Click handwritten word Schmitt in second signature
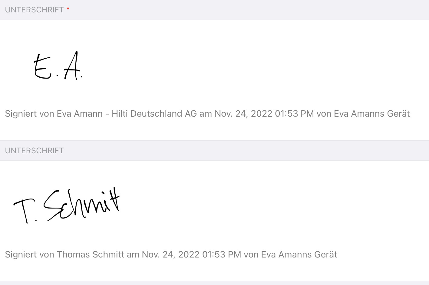This screenshot has height=285, width=429. pyautogui.click(x=82, y=204)
